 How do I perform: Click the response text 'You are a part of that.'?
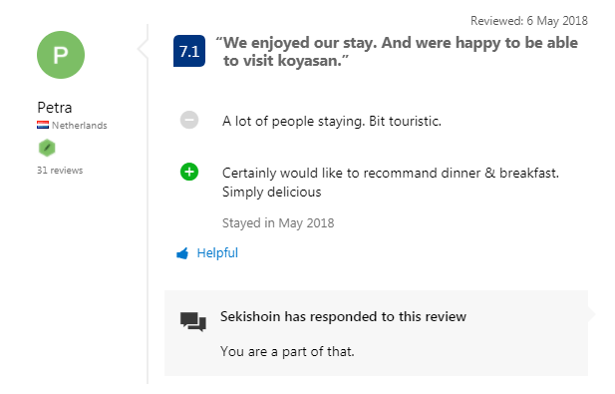pos(287,352)
